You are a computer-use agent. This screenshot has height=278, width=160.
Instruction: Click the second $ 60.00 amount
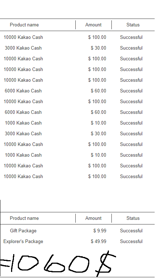coord(99,112)
